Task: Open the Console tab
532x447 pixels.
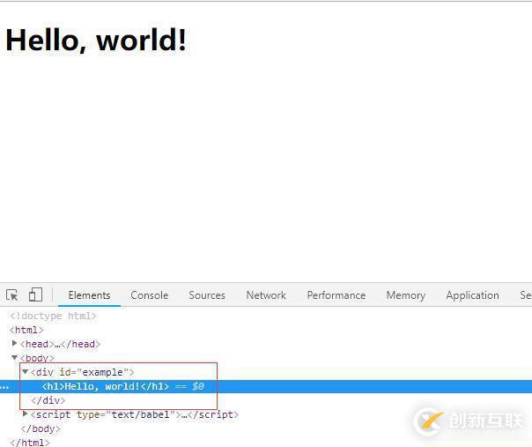Action: pos(149,295)
